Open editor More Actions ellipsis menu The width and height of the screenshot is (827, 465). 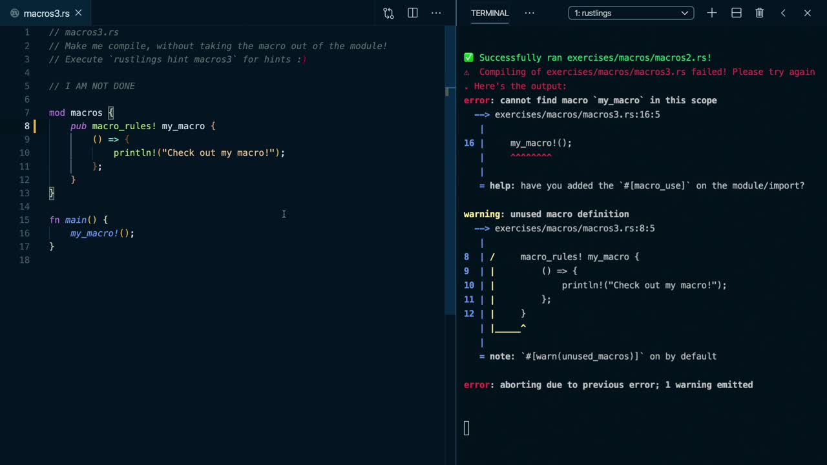pos(436,13)
